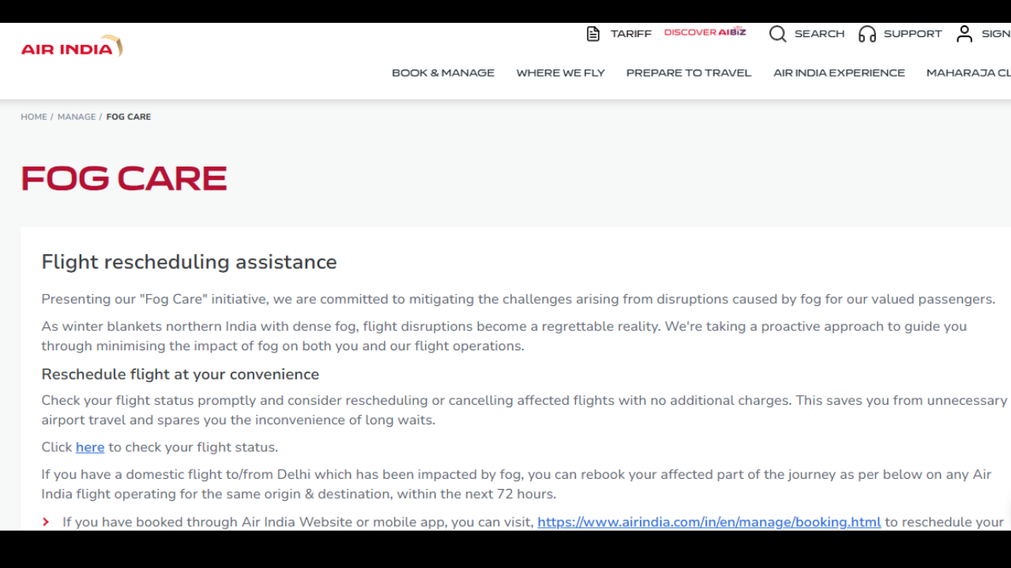Click the Tariff text label
Image resolution: width=1011 pixels, height=568 pixels.
tap(630, 34)
